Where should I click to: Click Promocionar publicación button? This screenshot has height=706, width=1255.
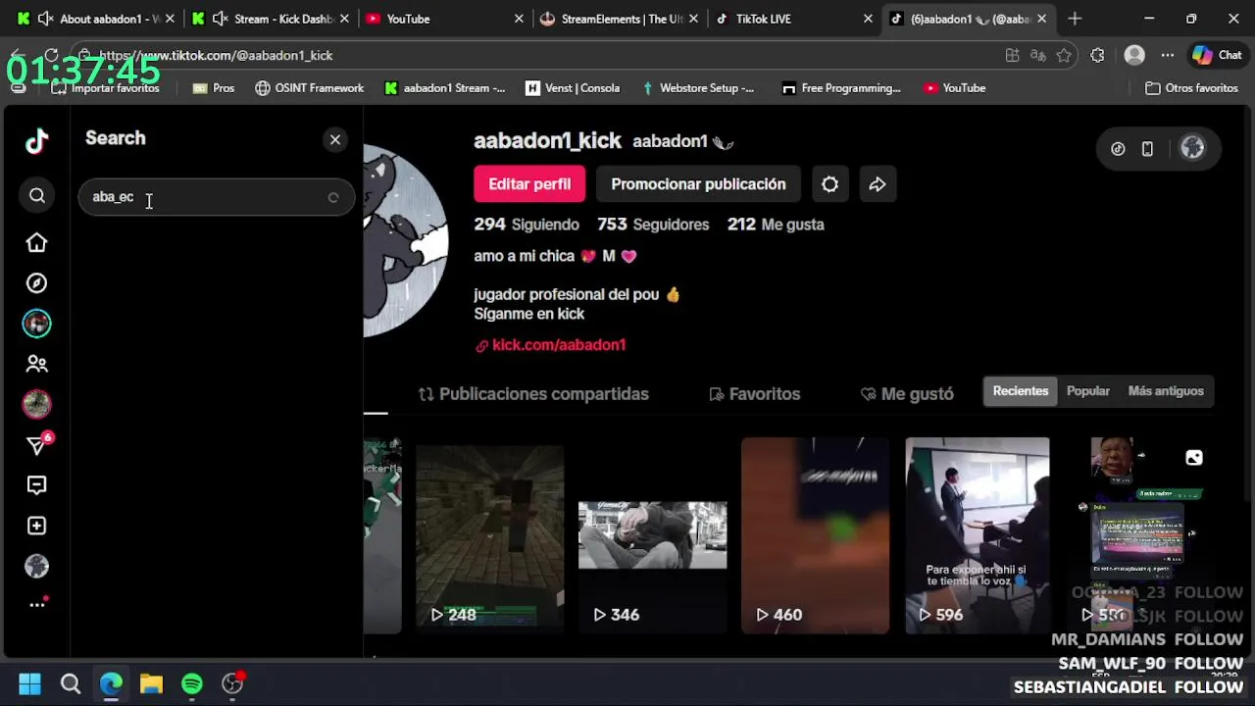[x=698, y=184]
